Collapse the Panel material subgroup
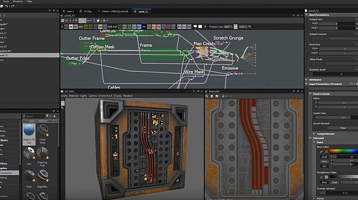 click(314, 142)
